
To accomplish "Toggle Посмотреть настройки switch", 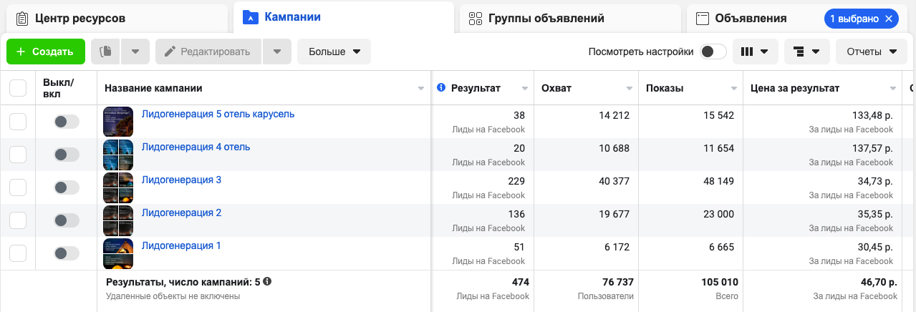I will pos(713,52).
